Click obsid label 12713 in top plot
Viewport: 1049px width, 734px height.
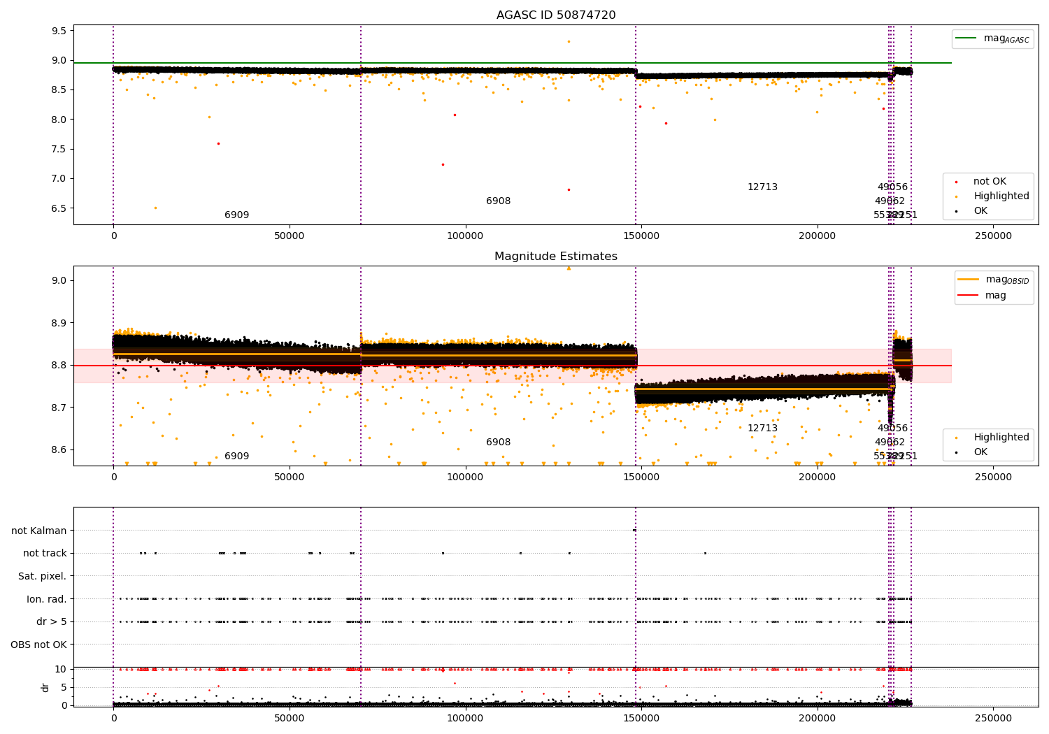(x=762, y=187)
